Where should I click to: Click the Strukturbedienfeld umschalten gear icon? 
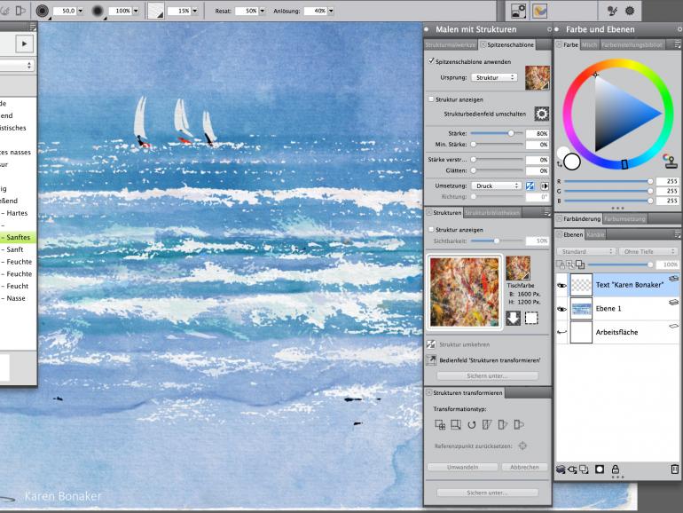pos(541,114)
